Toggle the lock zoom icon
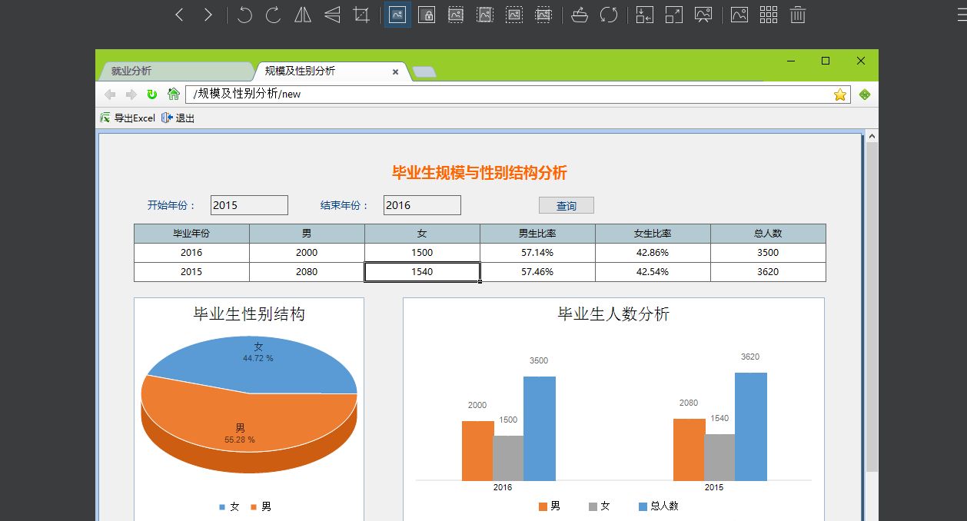The width and height of the screenshot is (967, 521). click(x=427, y=15)
